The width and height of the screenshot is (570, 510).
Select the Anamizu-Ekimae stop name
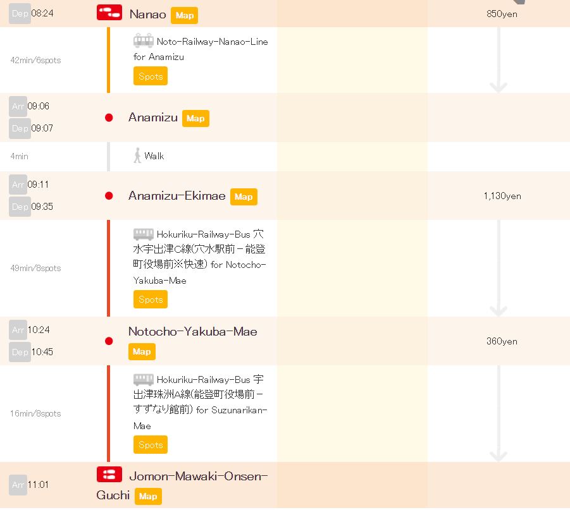pyautogui.click(x=177, y=196)
